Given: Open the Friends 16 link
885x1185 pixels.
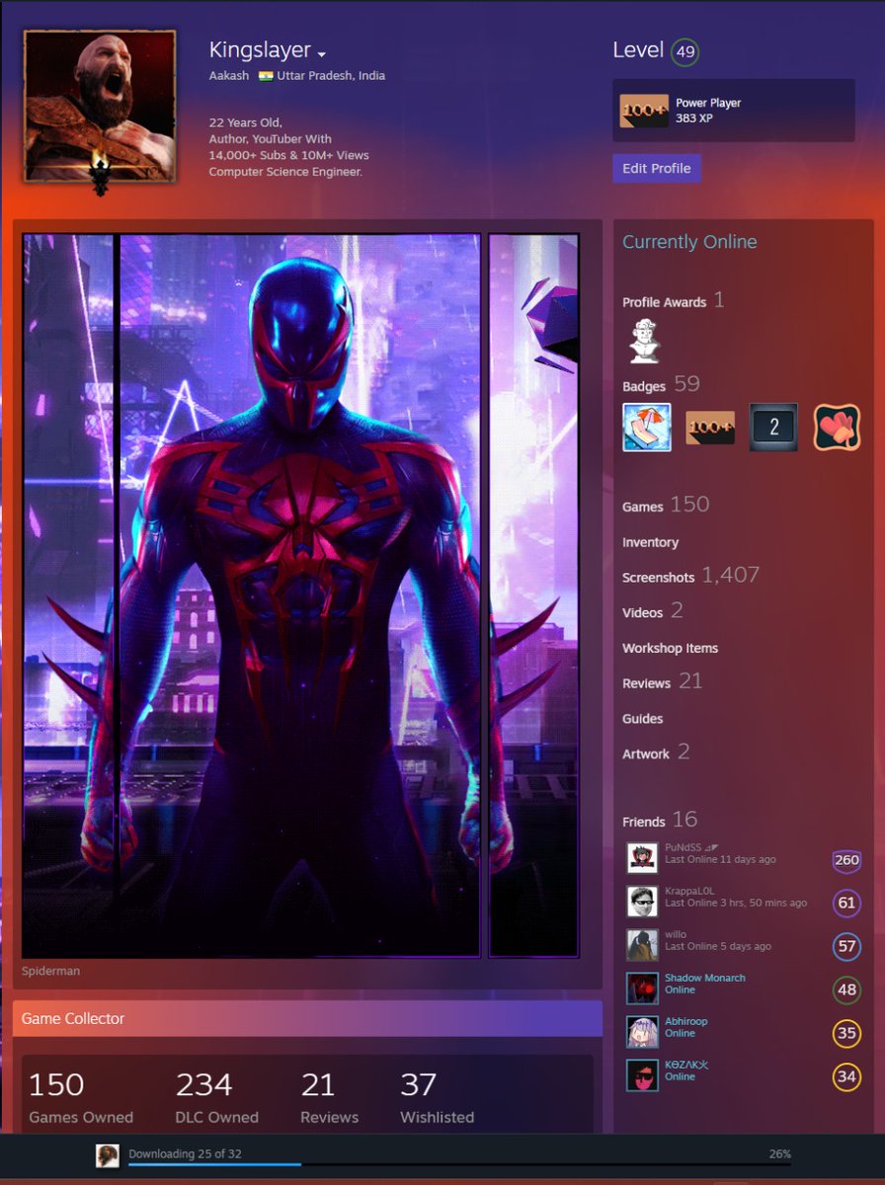Looking at the screenshot, I should click(660, 820).
